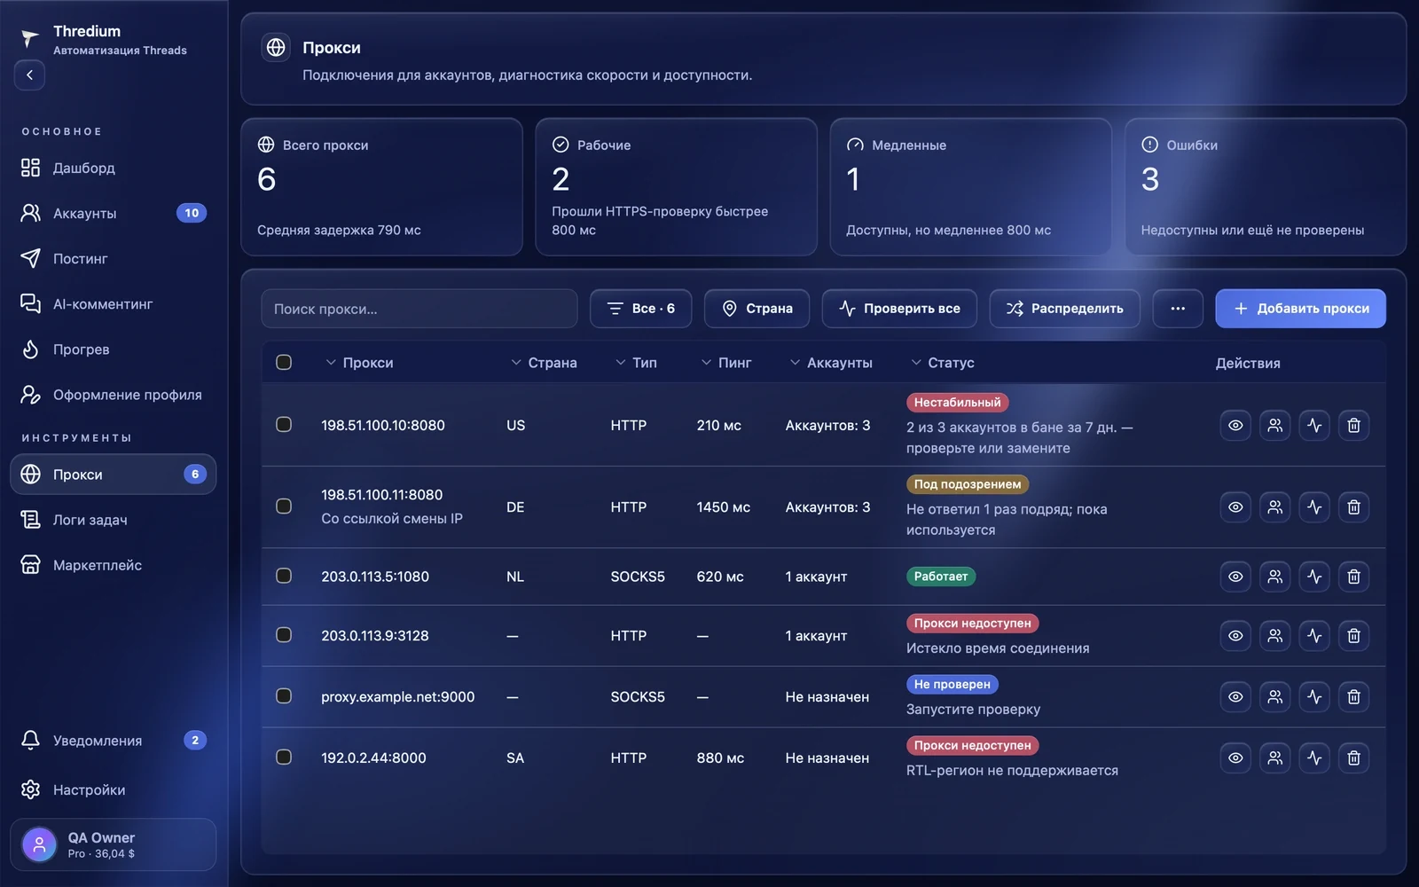Screen dimensions: 1419x887
Task: View details of proxy 198.51.100.10:8080
Action: (x=1235, y=426)
